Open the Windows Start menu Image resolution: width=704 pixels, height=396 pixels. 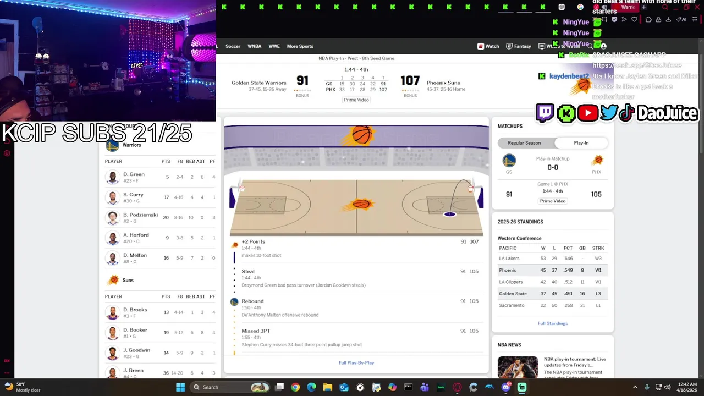180,387
